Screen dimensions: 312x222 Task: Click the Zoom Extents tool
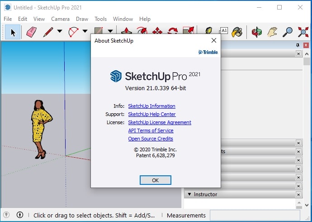[x=303, y=32]
